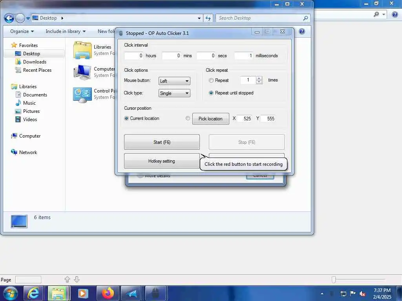Click the Windows Start orb
This screenshot has width=402, height=301.
coord(11,293)
